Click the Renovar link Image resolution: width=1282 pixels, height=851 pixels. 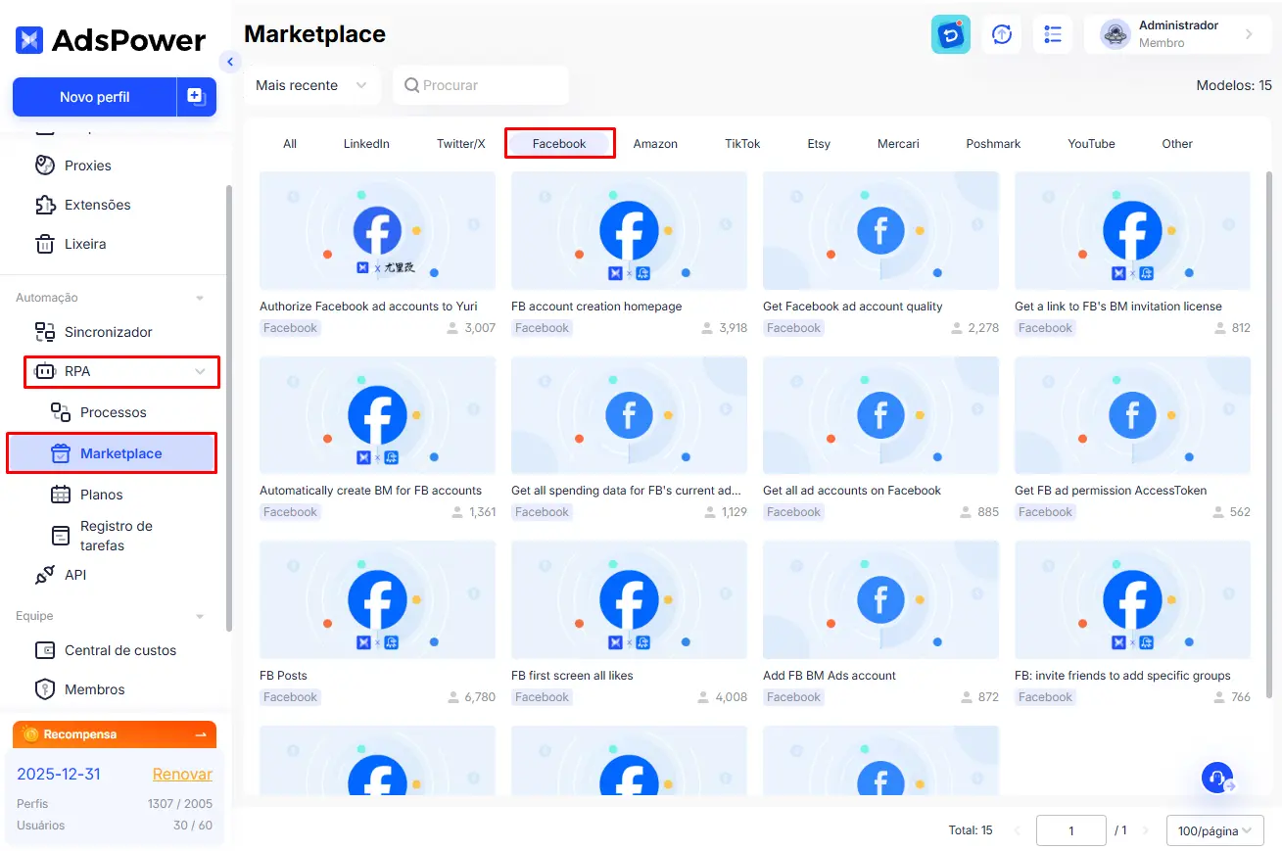click(x=182, y=774)
